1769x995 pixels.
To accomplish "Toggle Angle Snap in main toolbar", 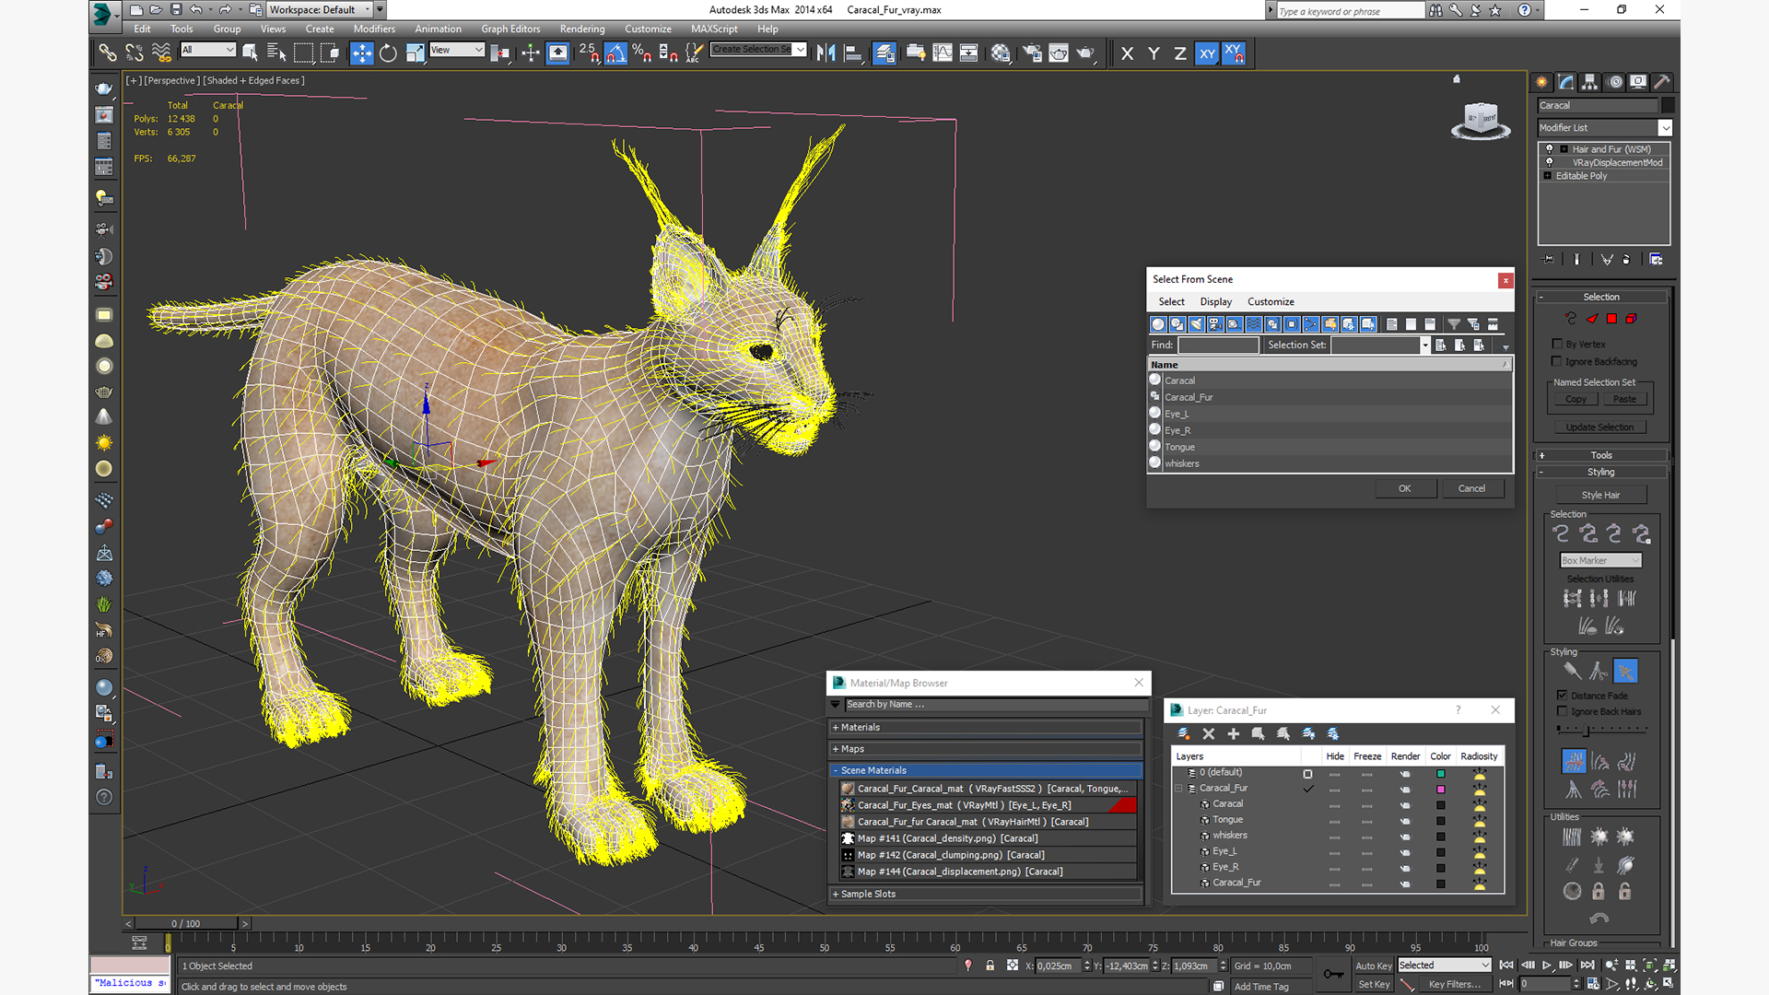I will click(615, 53).
